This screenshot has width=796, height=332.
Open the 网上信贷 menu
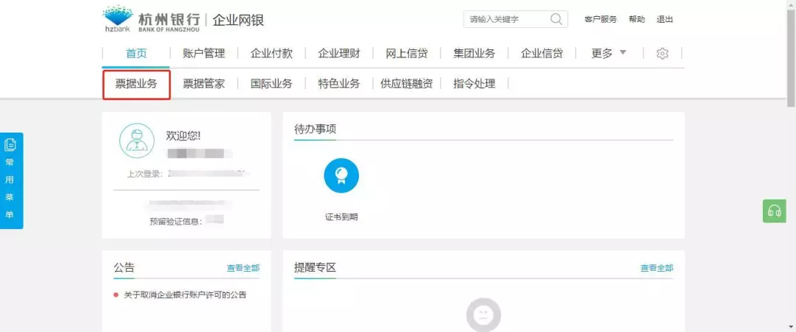406,53
